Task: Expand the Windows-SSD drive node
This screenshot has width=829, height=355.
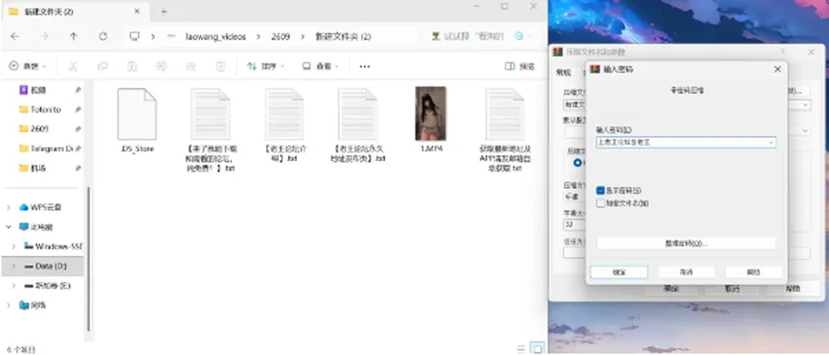Action: [x=15, y=246]
